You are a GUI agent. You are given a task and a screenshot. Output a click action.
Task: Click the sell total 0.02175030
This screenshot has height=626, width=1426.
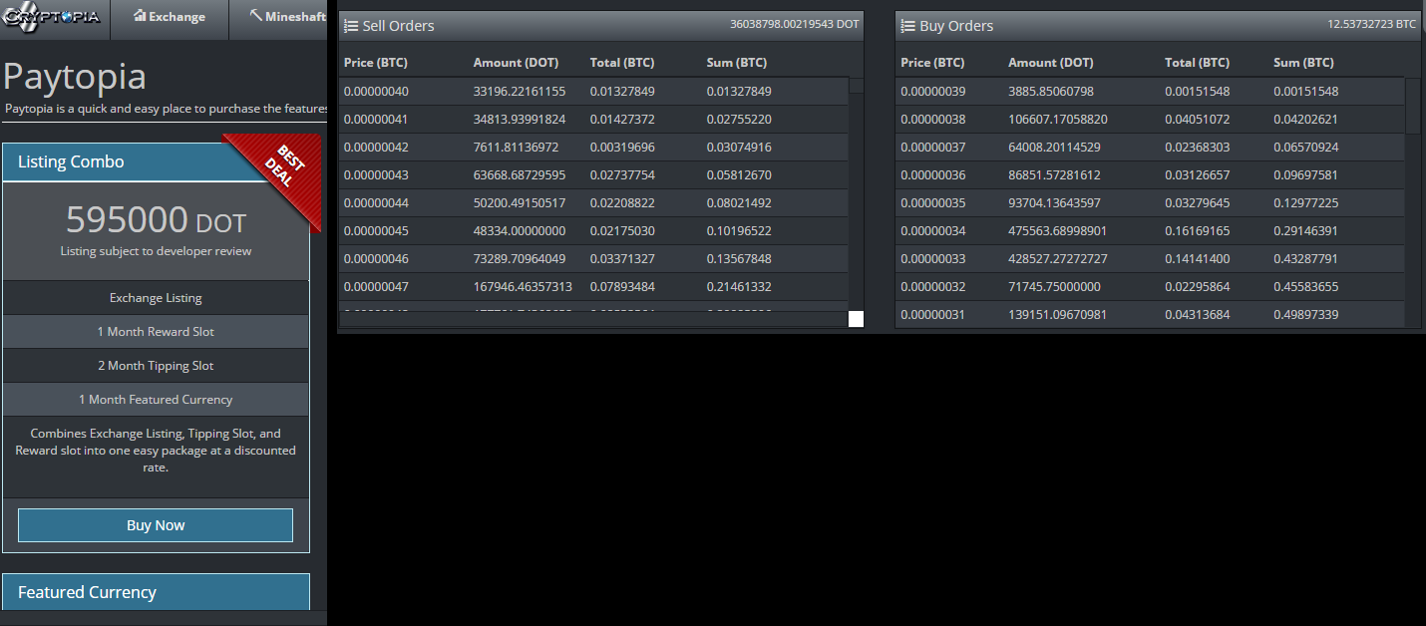pos(622,231)
